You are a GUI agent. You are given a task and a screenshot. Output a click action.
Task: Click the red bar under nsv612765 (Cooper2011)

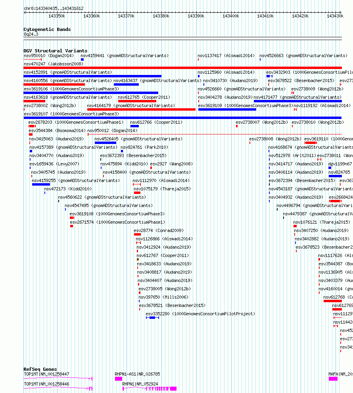pyautogui.click(x=137, y=101)
